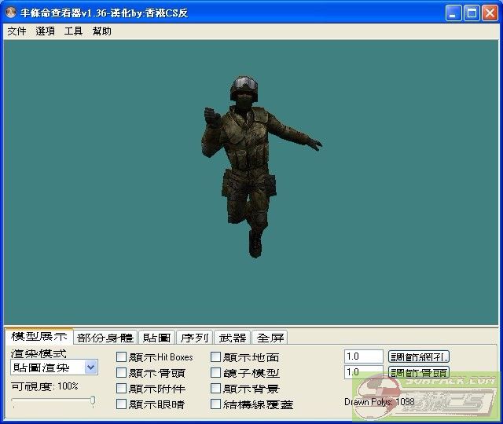Open the 文件 menu
503x424 pixels.
point(17,31)
